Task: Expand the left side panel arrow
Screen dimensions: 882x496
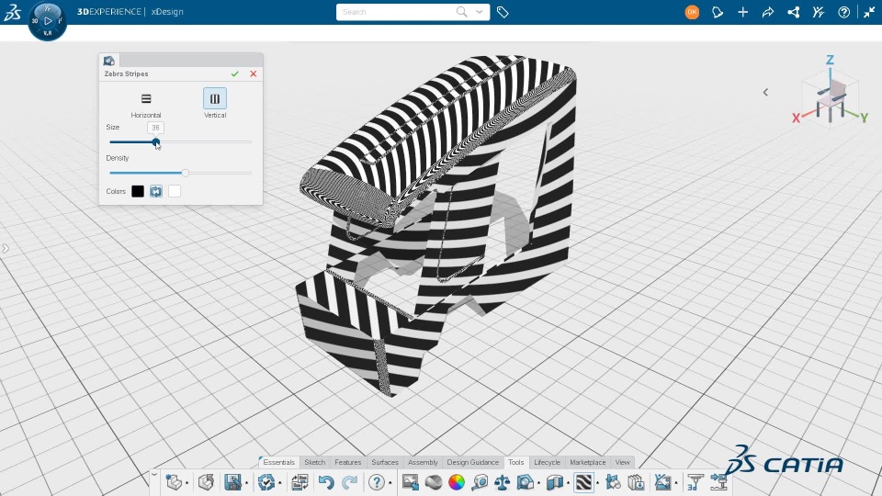Action: pos(6,248)
